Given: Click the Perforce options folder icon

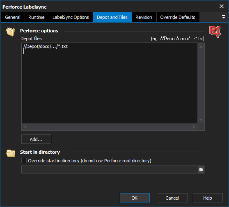Looking at the screenshot, I should click(x=11, y=32).
